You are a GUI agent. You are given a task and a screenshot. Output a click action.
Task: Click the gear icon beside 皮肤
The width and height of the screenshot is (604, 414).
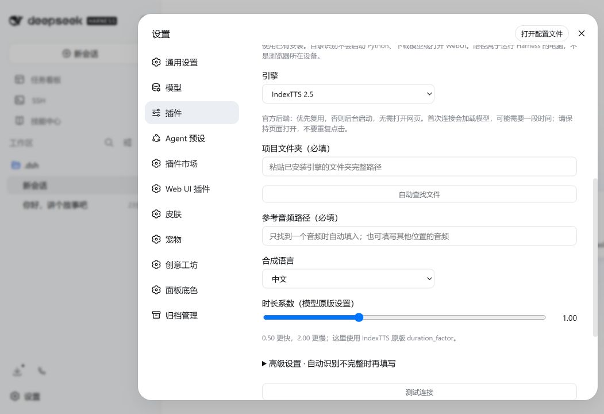point(156,214)
